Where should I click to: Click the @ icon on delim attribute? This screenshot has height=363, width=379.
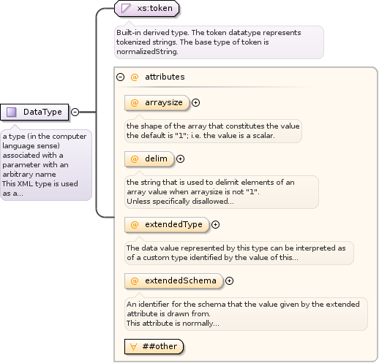pyautogui.click(x=135, y=159)
